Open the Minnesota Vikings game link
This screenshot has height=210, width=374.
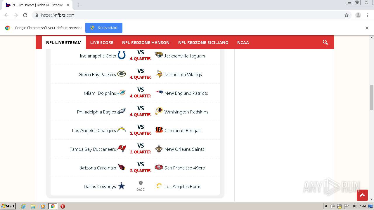(183, 74)
